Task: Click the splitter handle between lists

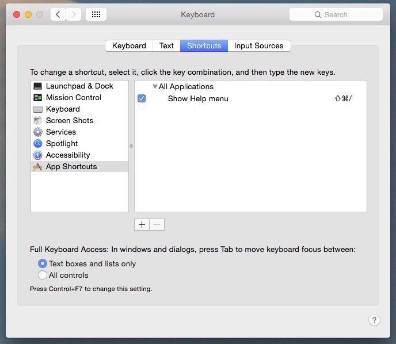Action: click(131, 146)
